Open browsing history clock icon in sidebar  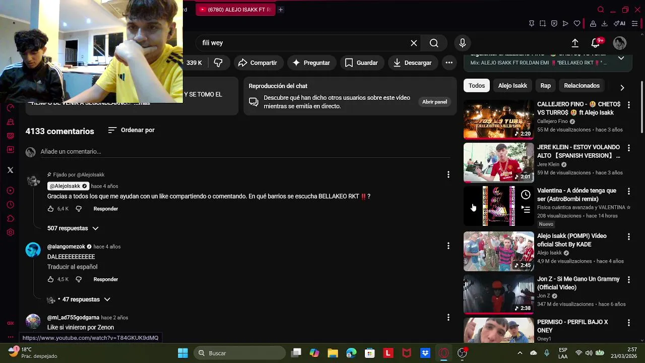(x=10, y=205)
